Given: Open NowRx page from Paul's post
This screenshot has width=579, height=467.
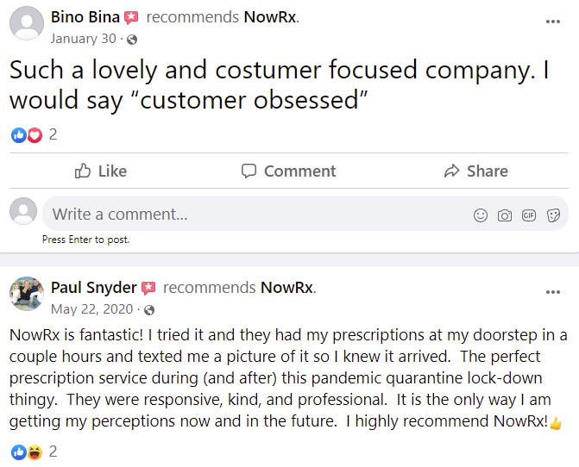Looking at the screenshot, I should click(x=287, y=287).
